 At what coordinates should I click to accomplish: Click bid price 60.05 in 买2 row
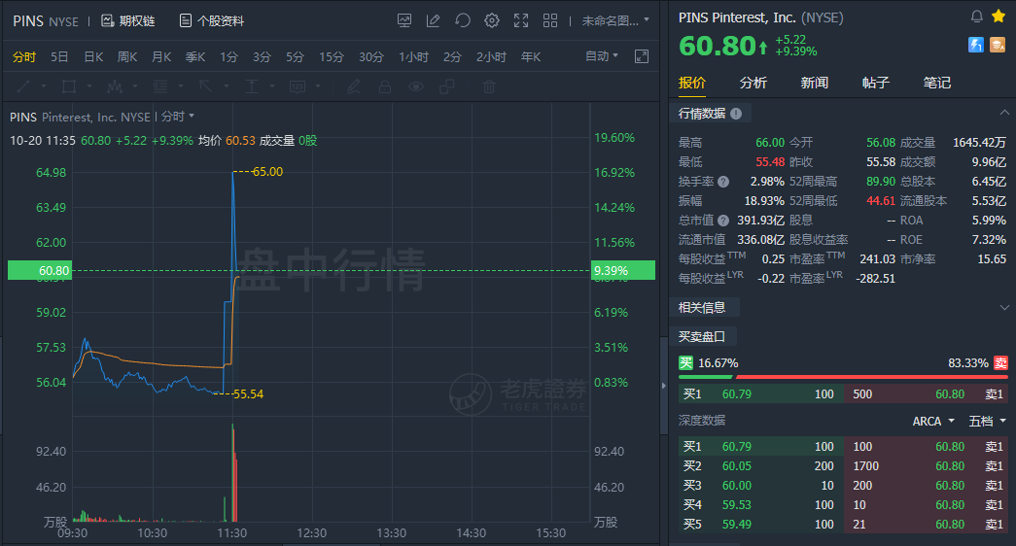tap(737, 465)
